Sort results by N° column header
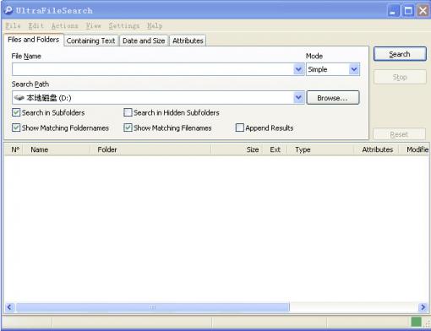Screen dimensions: 431x331 tap(14, 149)
